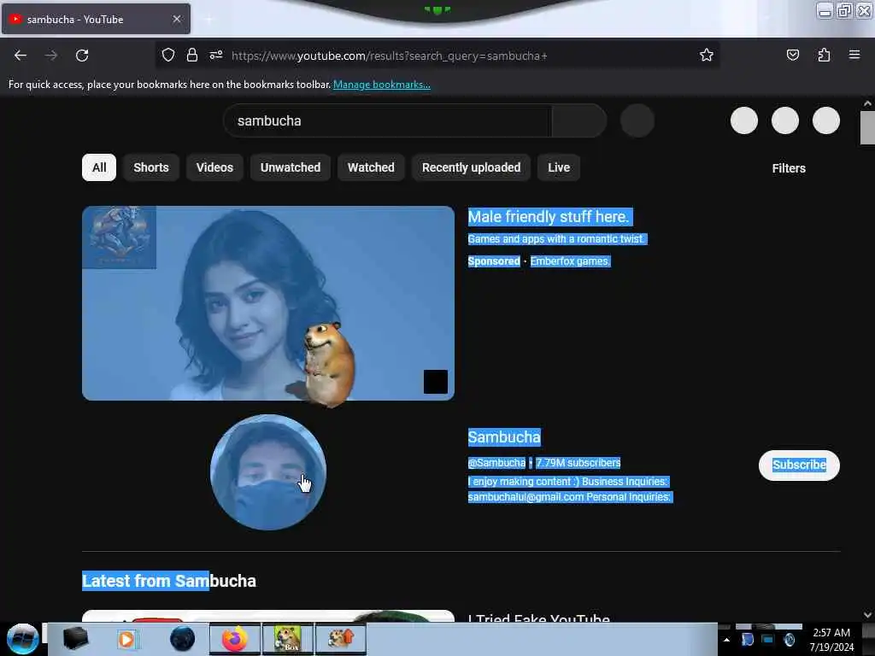
Task: Click the scrollbar down arrow
Action: [867, 615]
